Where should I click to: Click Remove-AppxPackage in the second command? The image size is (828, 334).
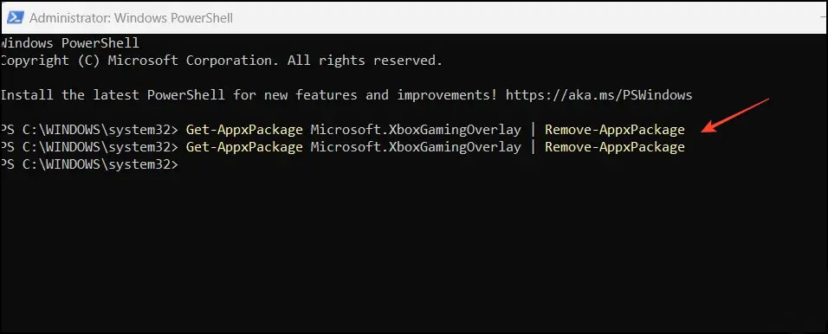click(x=615, y=147)
